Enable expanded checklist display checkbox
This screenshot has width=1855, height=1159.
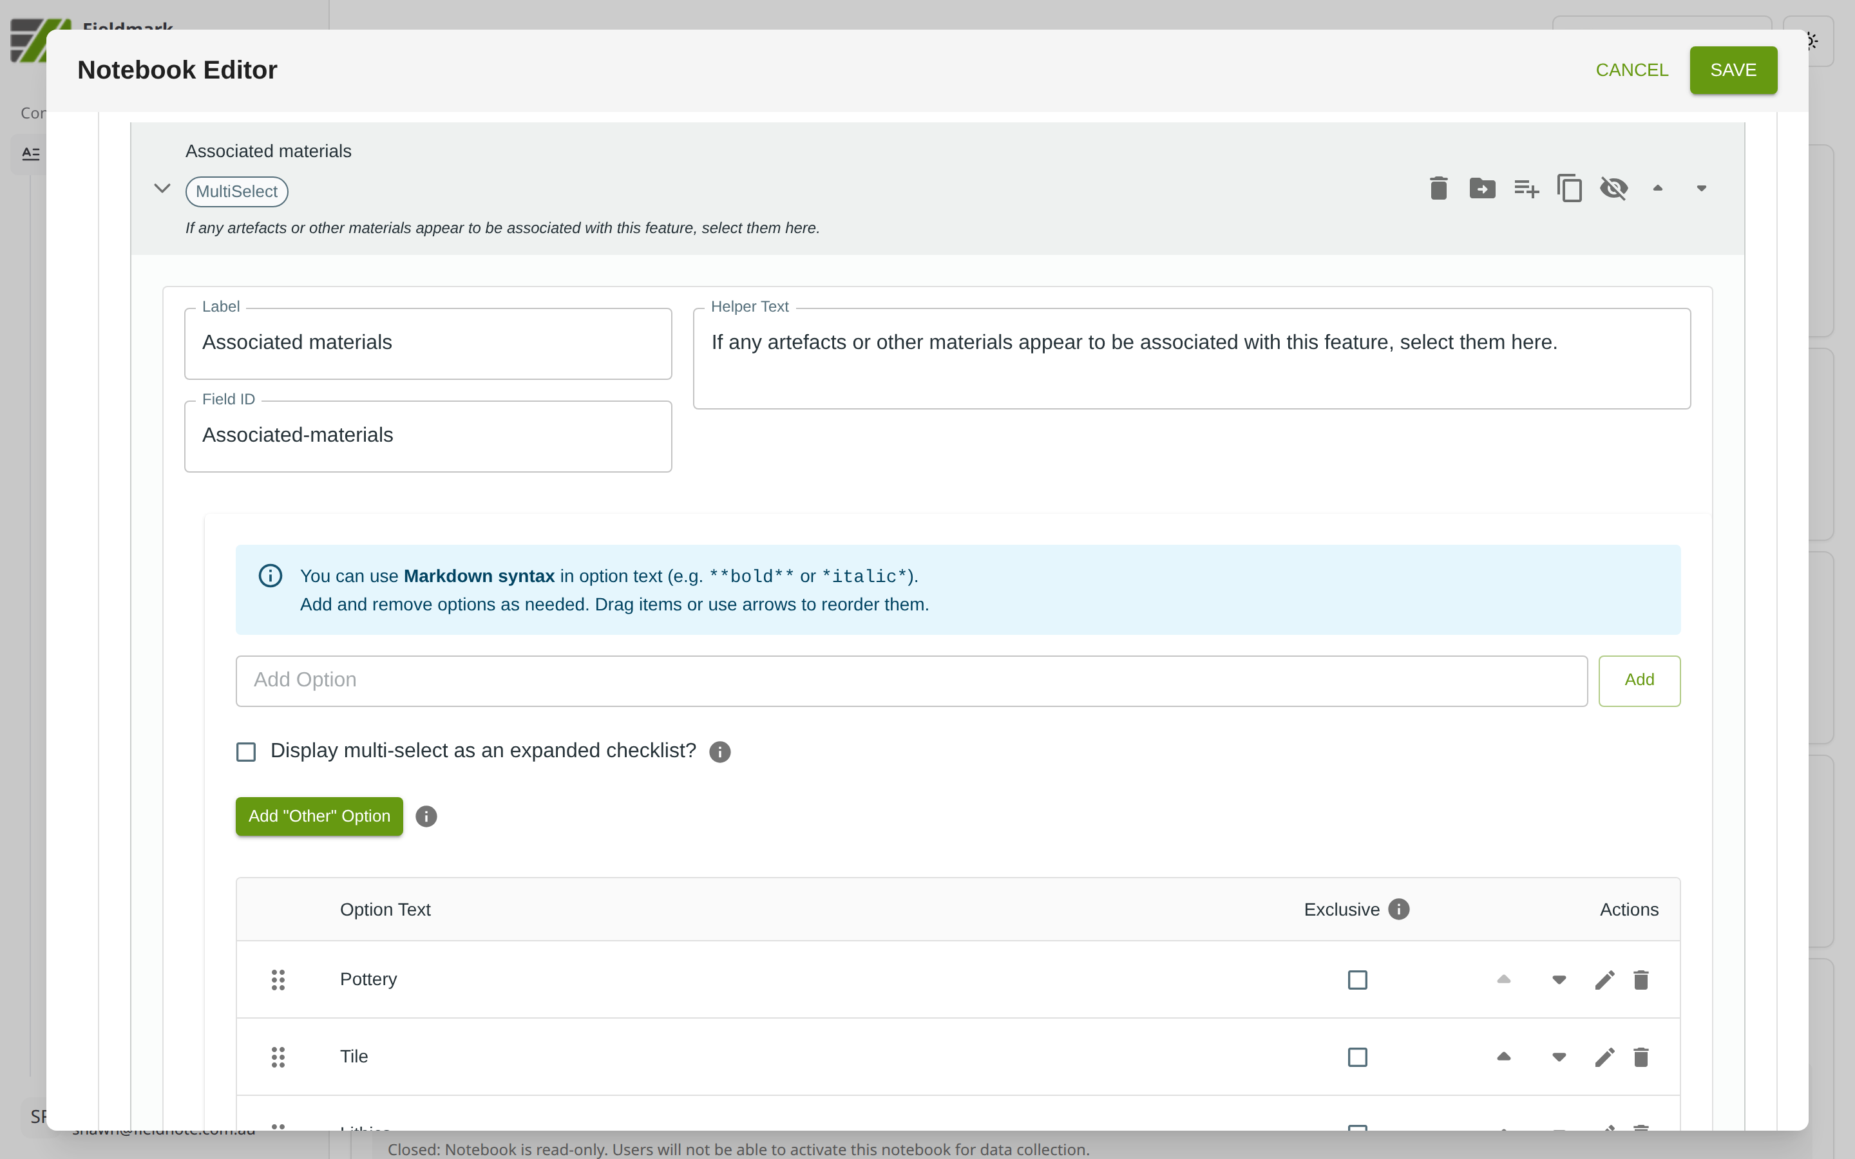tap(246, 751)
